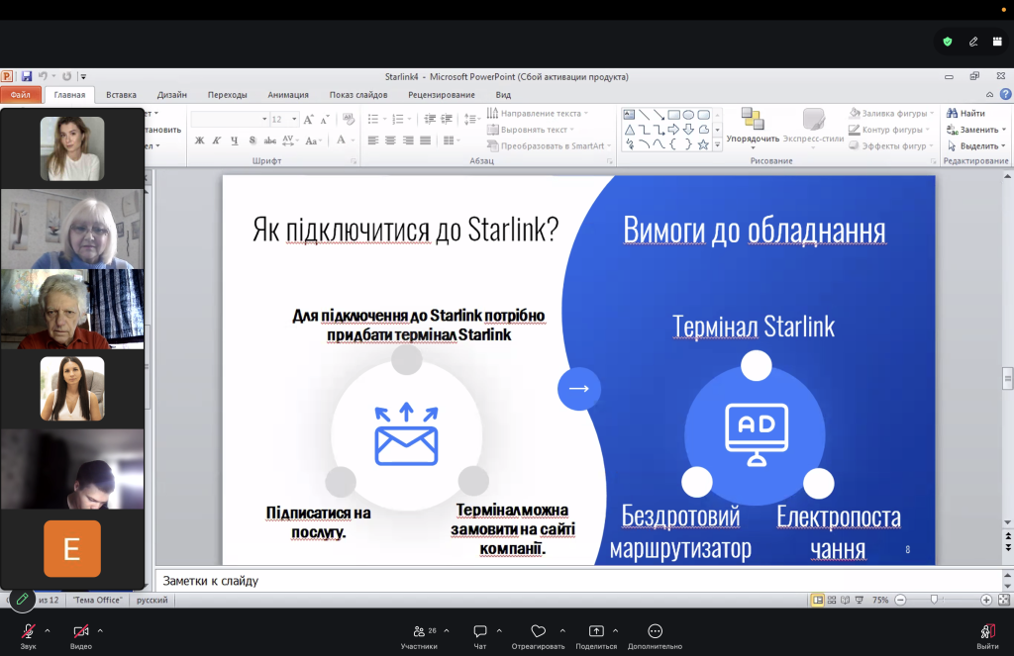Open Участники participants panel
Viewport: 1014px width, 656px height.
coord(419,636)
